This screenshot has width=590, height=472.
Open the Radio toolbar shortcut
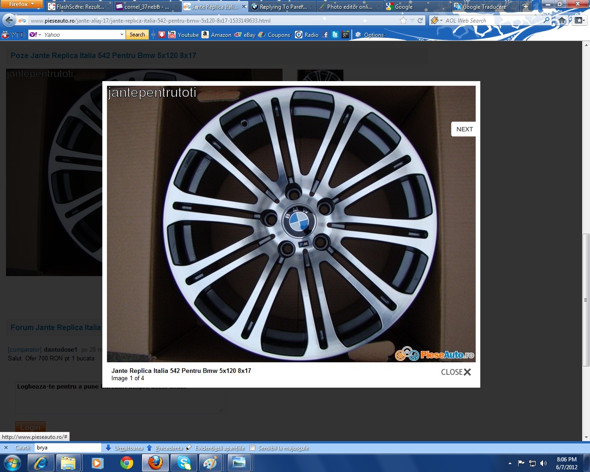click(307, 35)
